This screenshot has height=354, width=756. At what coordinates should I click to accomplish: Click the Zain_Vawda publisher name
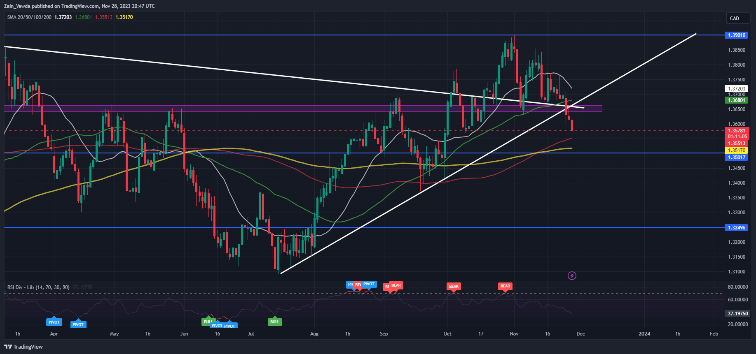[17, 6]
